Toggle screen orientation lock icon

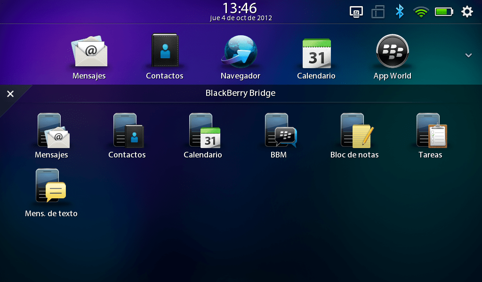click(x=378, y=12)
